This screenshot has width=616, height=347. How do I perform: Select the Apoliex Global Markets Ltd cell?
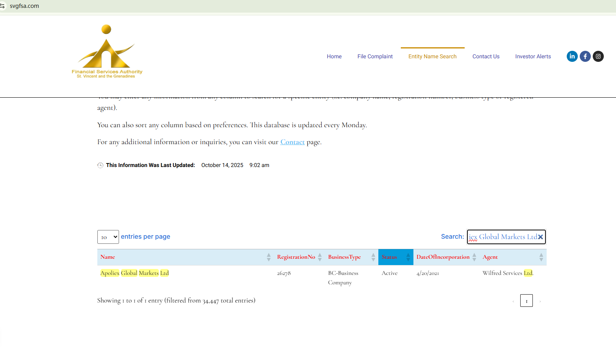[134, 273]
